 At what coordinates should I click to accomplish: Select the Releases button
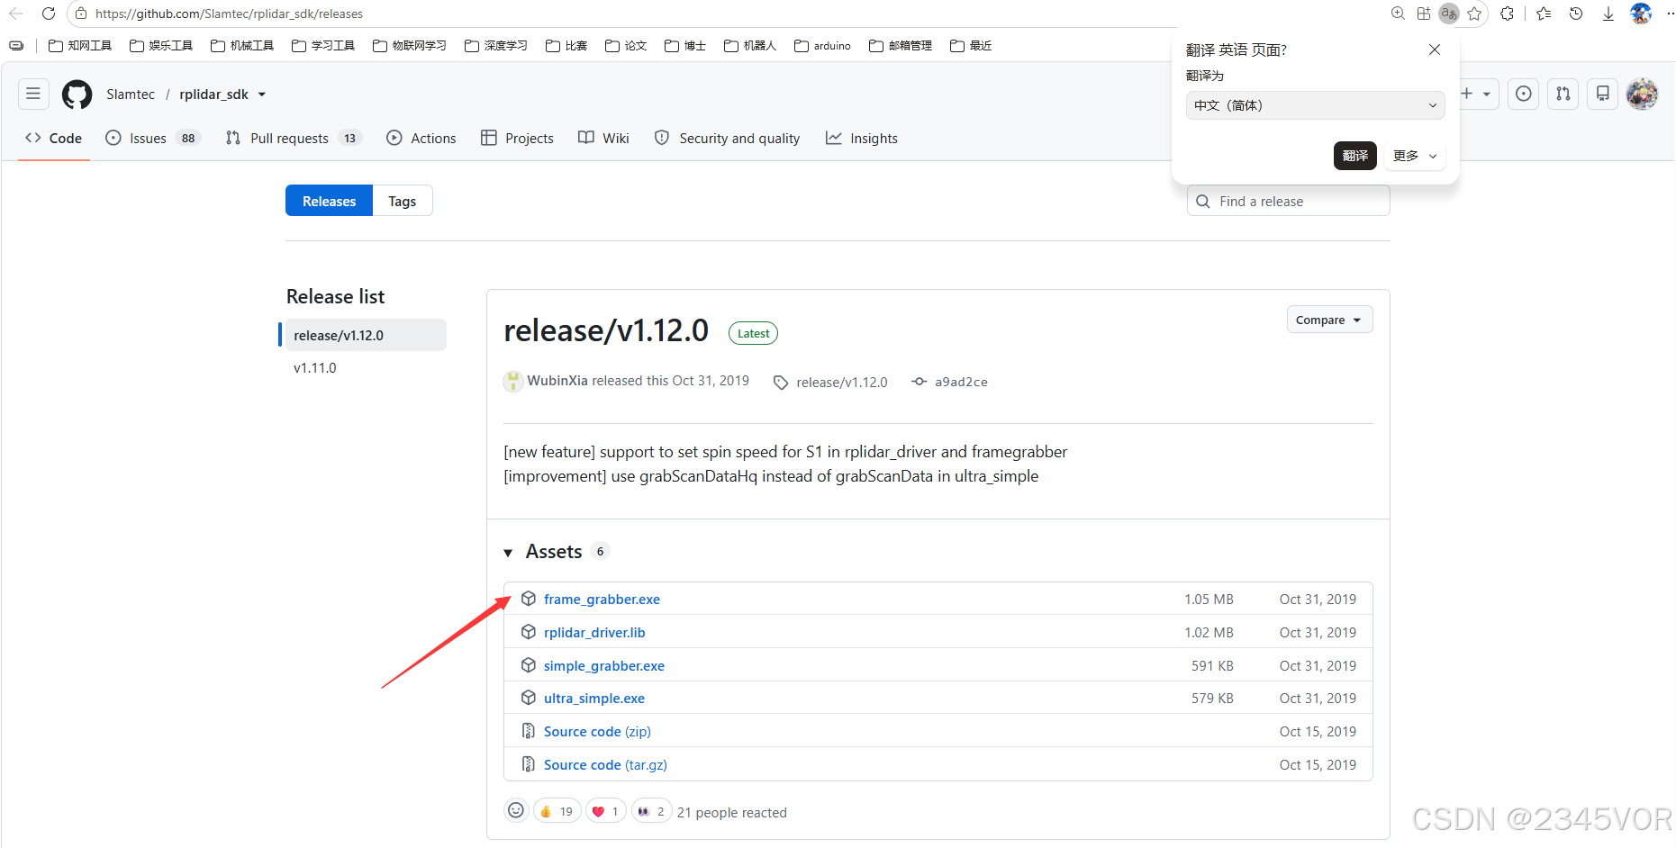click(x=329, y=201)
